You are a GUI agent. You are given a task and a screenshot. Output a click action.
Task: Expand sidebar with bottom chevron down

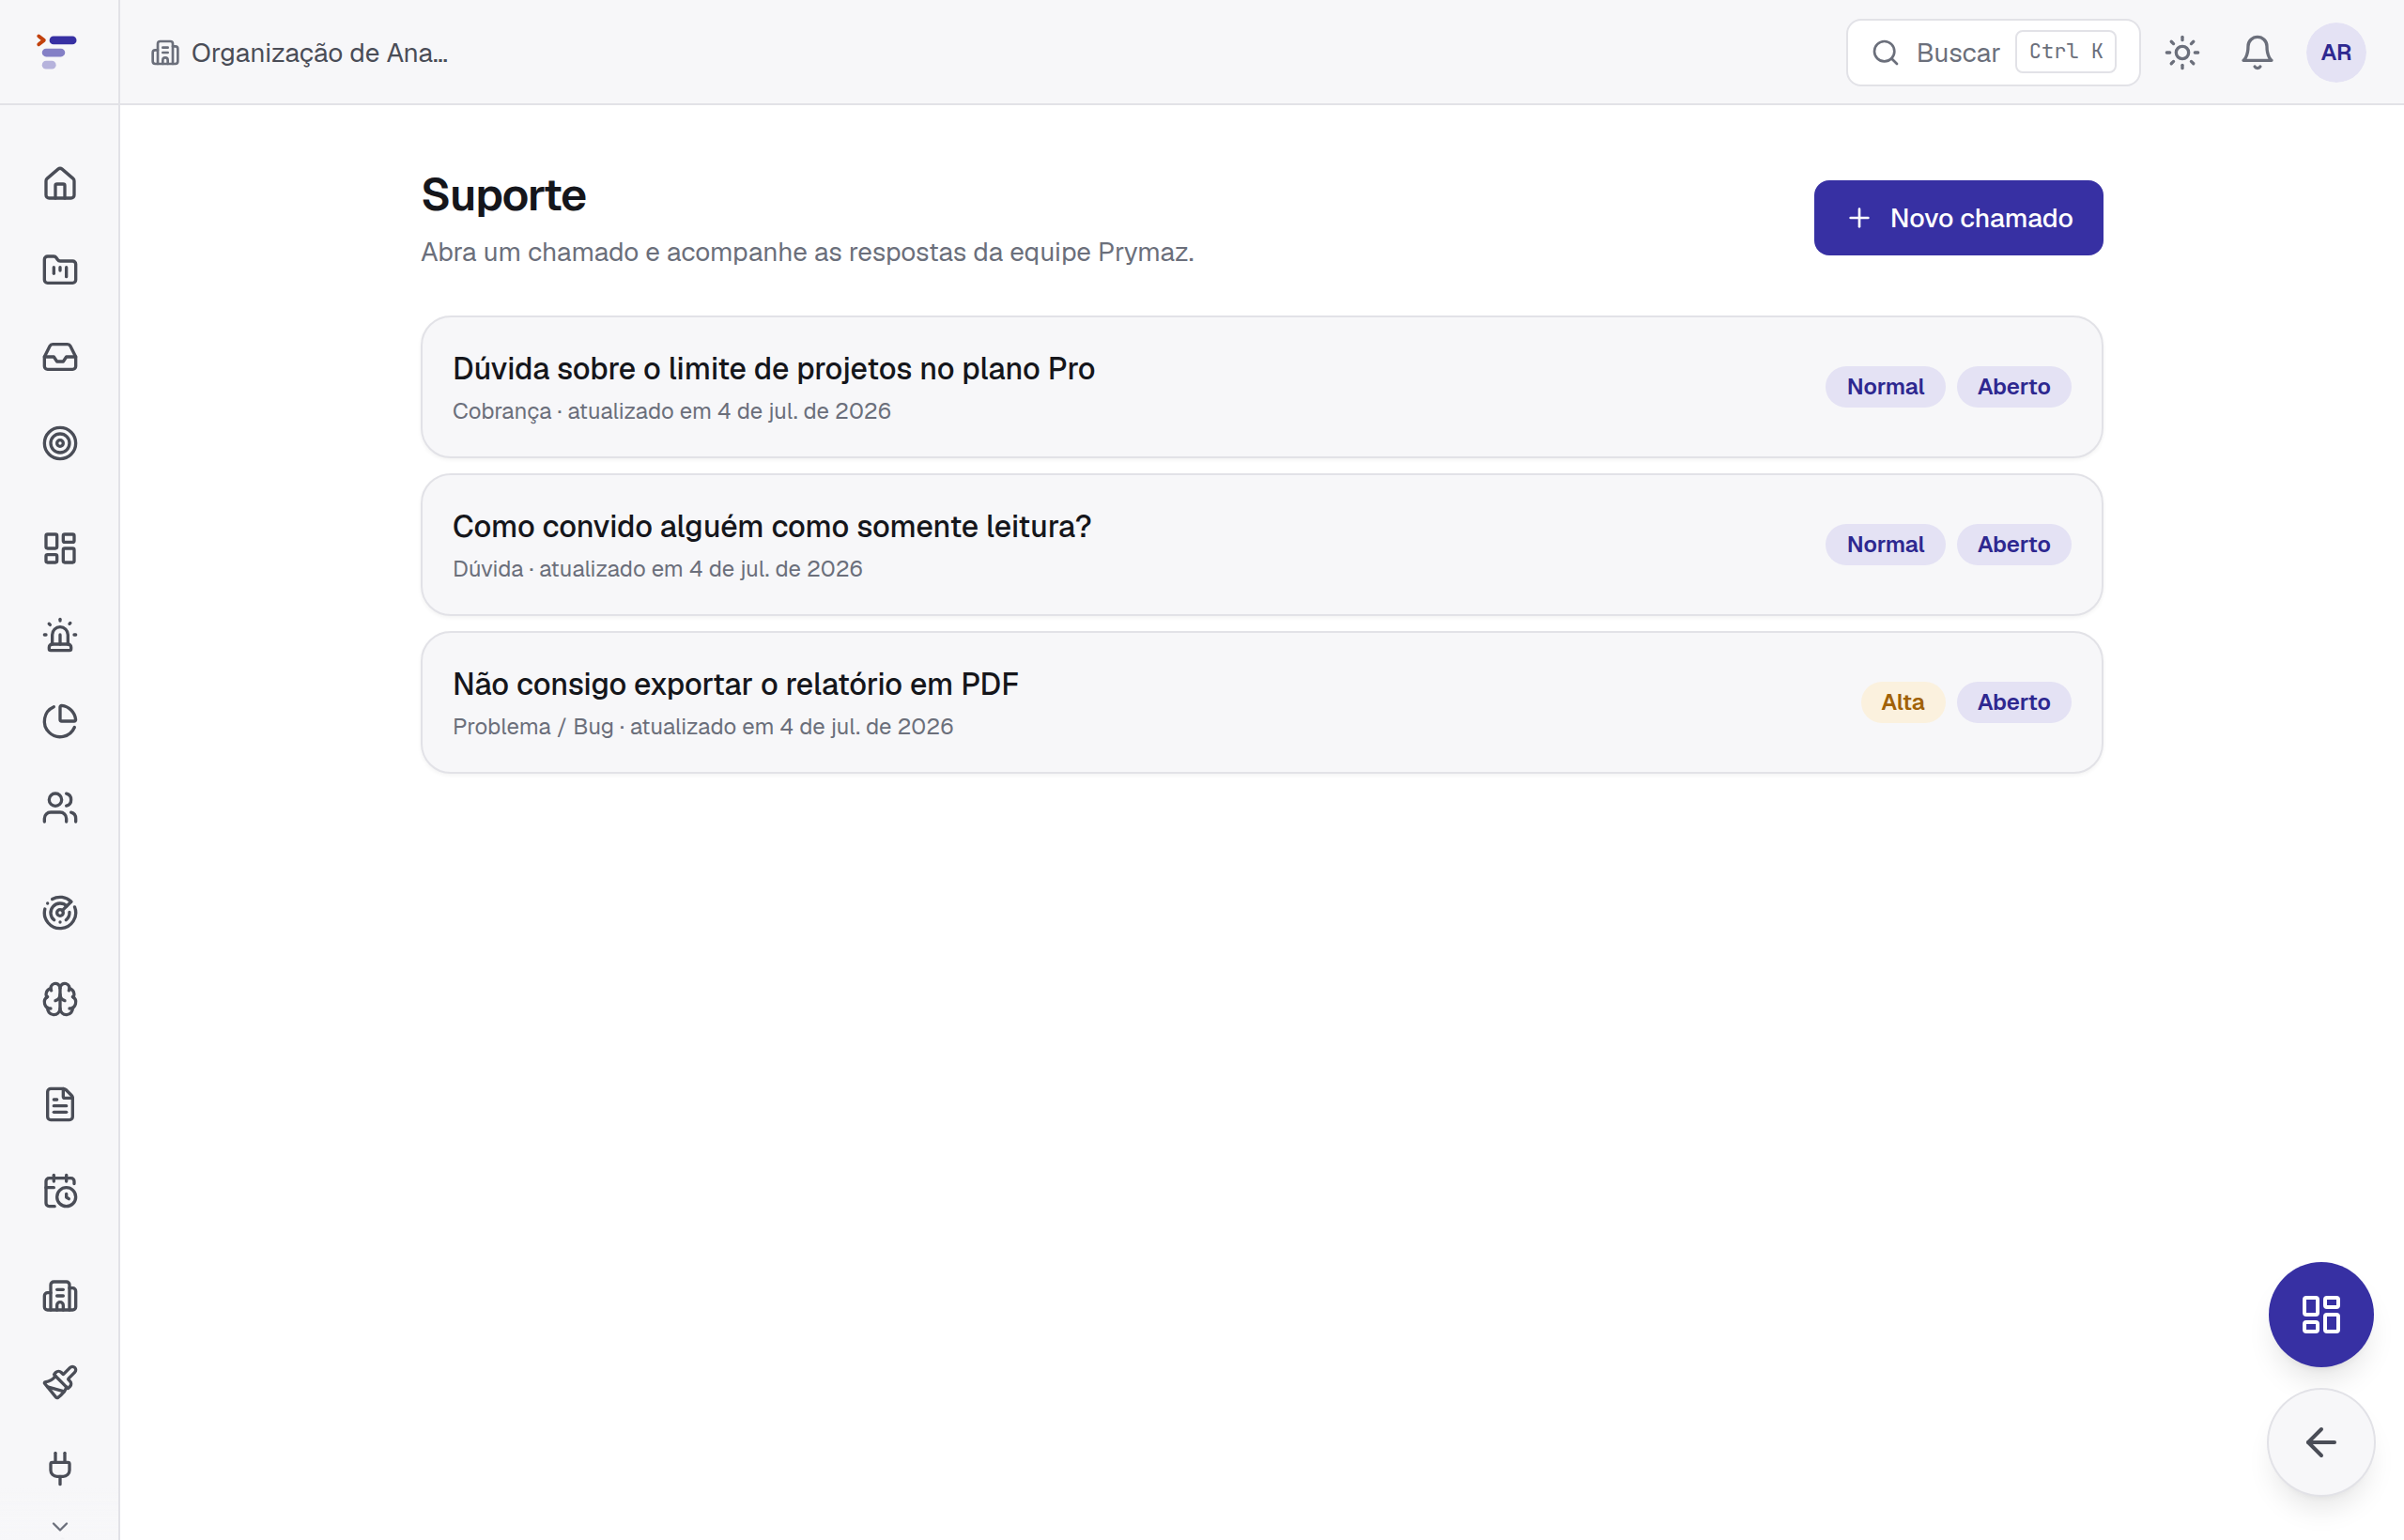click(x=60, y=1526)
